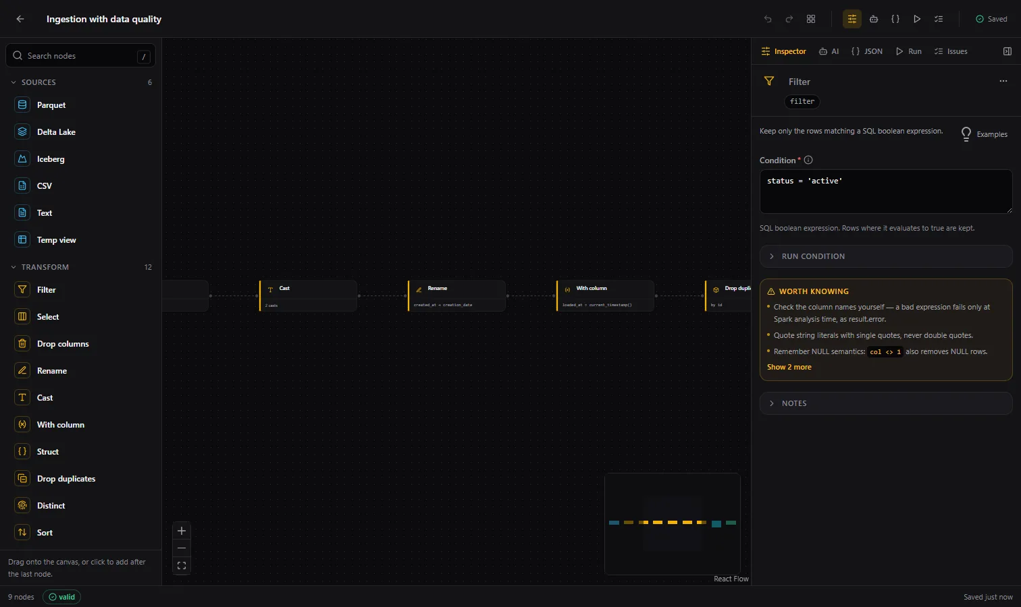Go back using the arrow beside the pipeline title
Viewport: 1021px width, 607px height.
click(x=20, y=19)
